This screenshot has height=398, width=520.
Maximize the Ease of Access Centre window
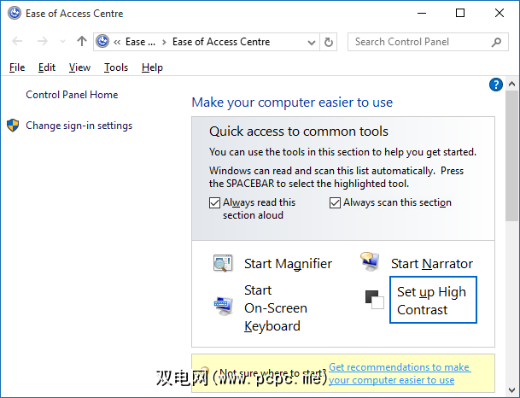click(x=460, y=14)
